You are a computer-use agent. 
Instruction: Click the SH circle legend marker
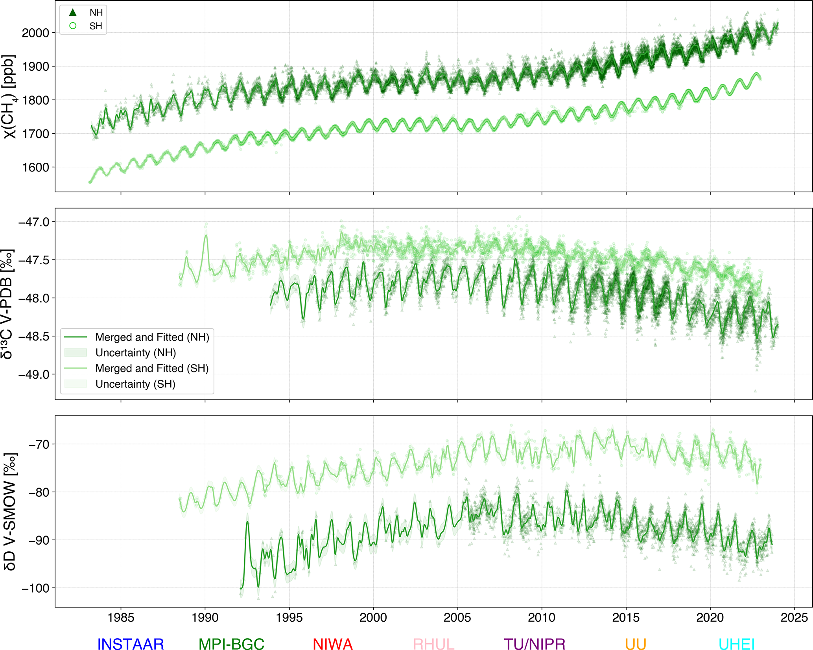[73, 26]
